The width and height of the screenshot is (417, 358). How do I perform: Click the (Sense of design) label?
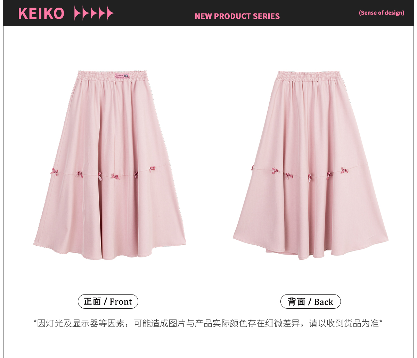tap(382, 13)
